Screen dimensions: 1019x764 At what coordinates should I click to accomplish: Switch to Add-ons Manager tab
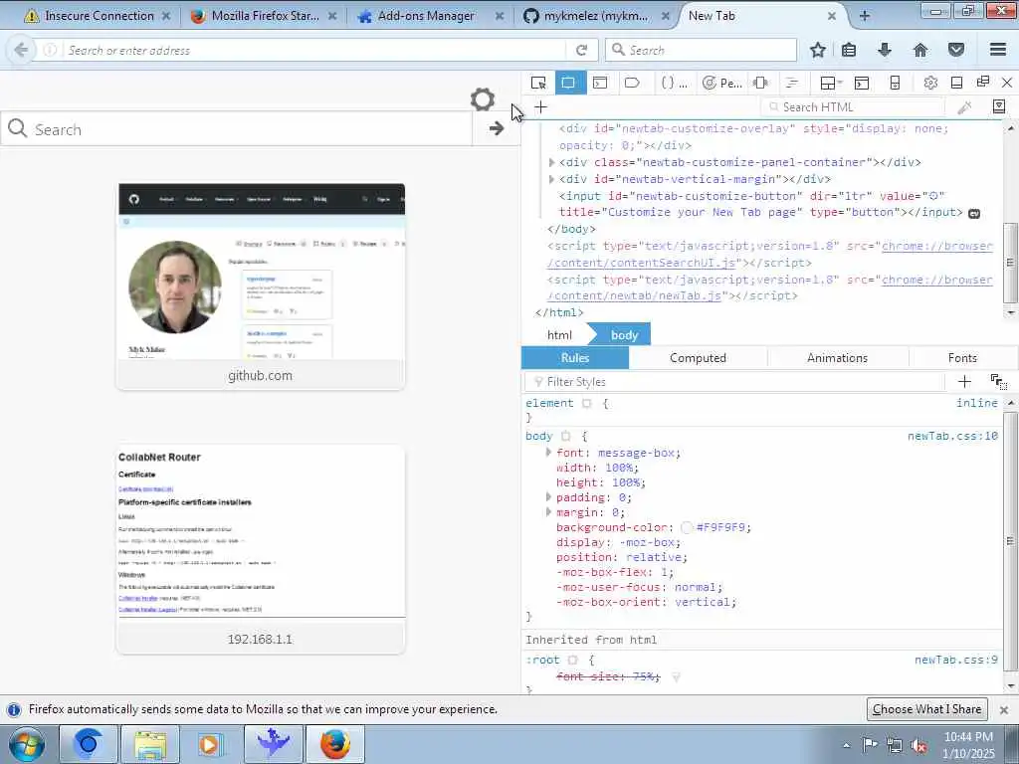[x=430, y=16]
